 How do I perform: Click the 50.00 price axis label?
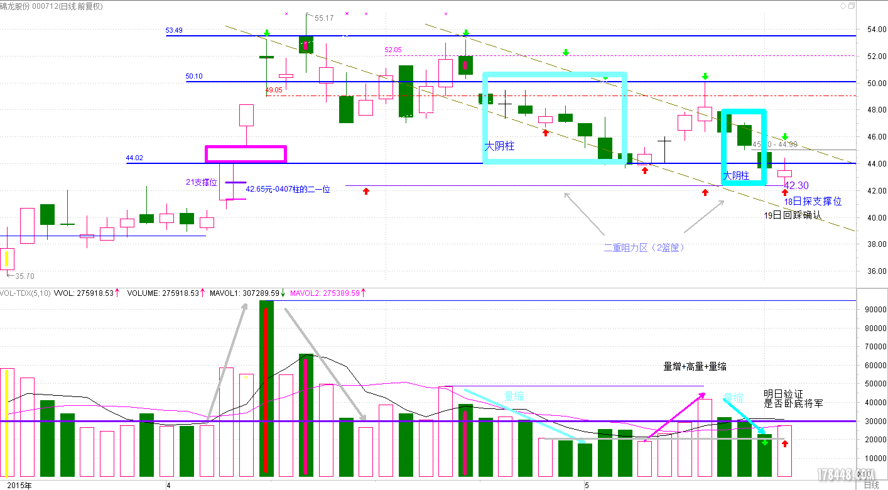876,84
